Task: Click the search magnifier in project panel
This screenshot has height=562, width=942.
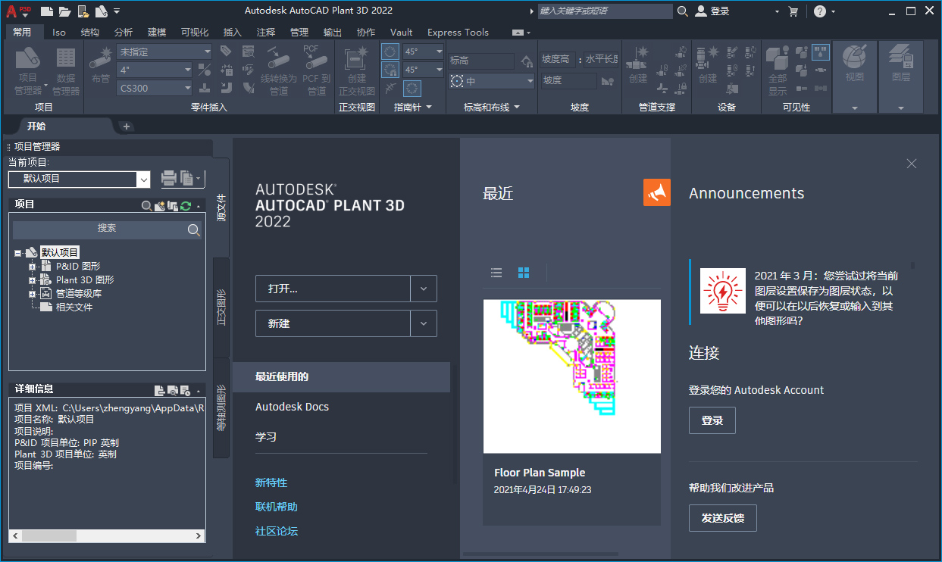Action: pyautogui.click(x=148, y=205)
